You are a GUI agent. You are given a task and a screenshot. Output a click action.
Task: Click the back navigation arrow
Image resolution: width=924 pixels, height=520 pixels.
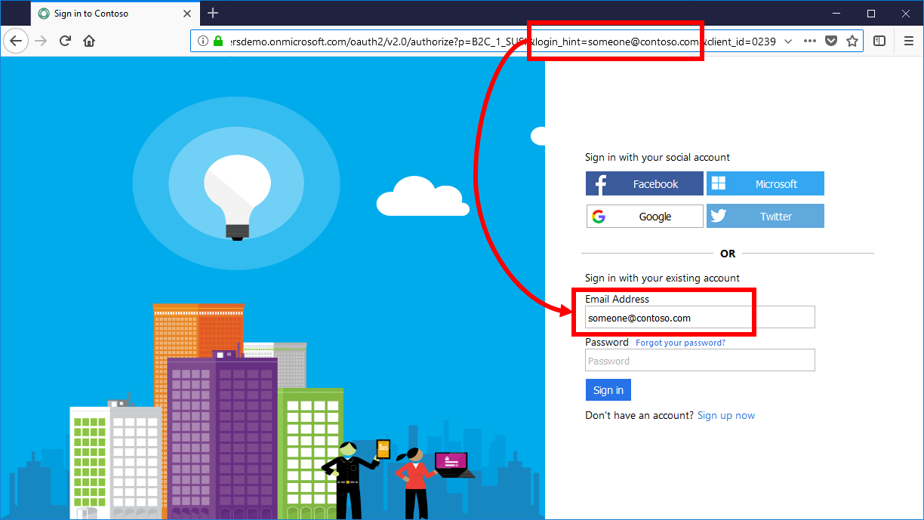(x=15, y=41)
